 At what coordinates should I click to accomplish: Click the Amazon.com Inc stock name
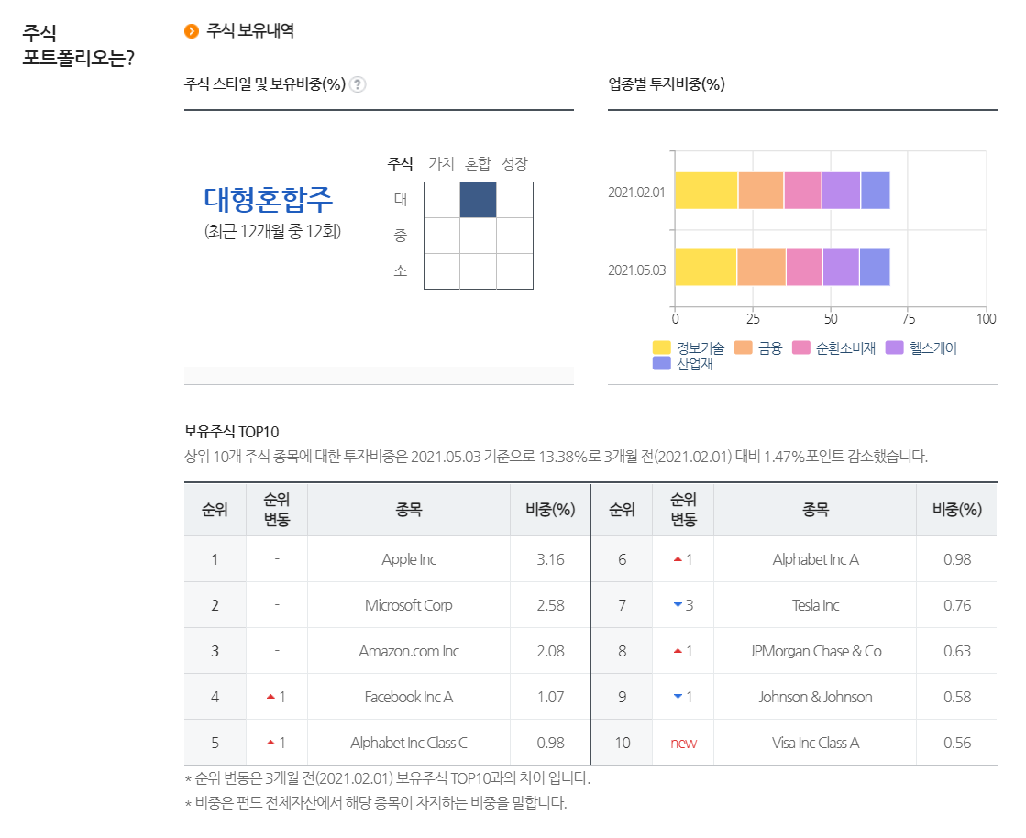pos(409,651)
